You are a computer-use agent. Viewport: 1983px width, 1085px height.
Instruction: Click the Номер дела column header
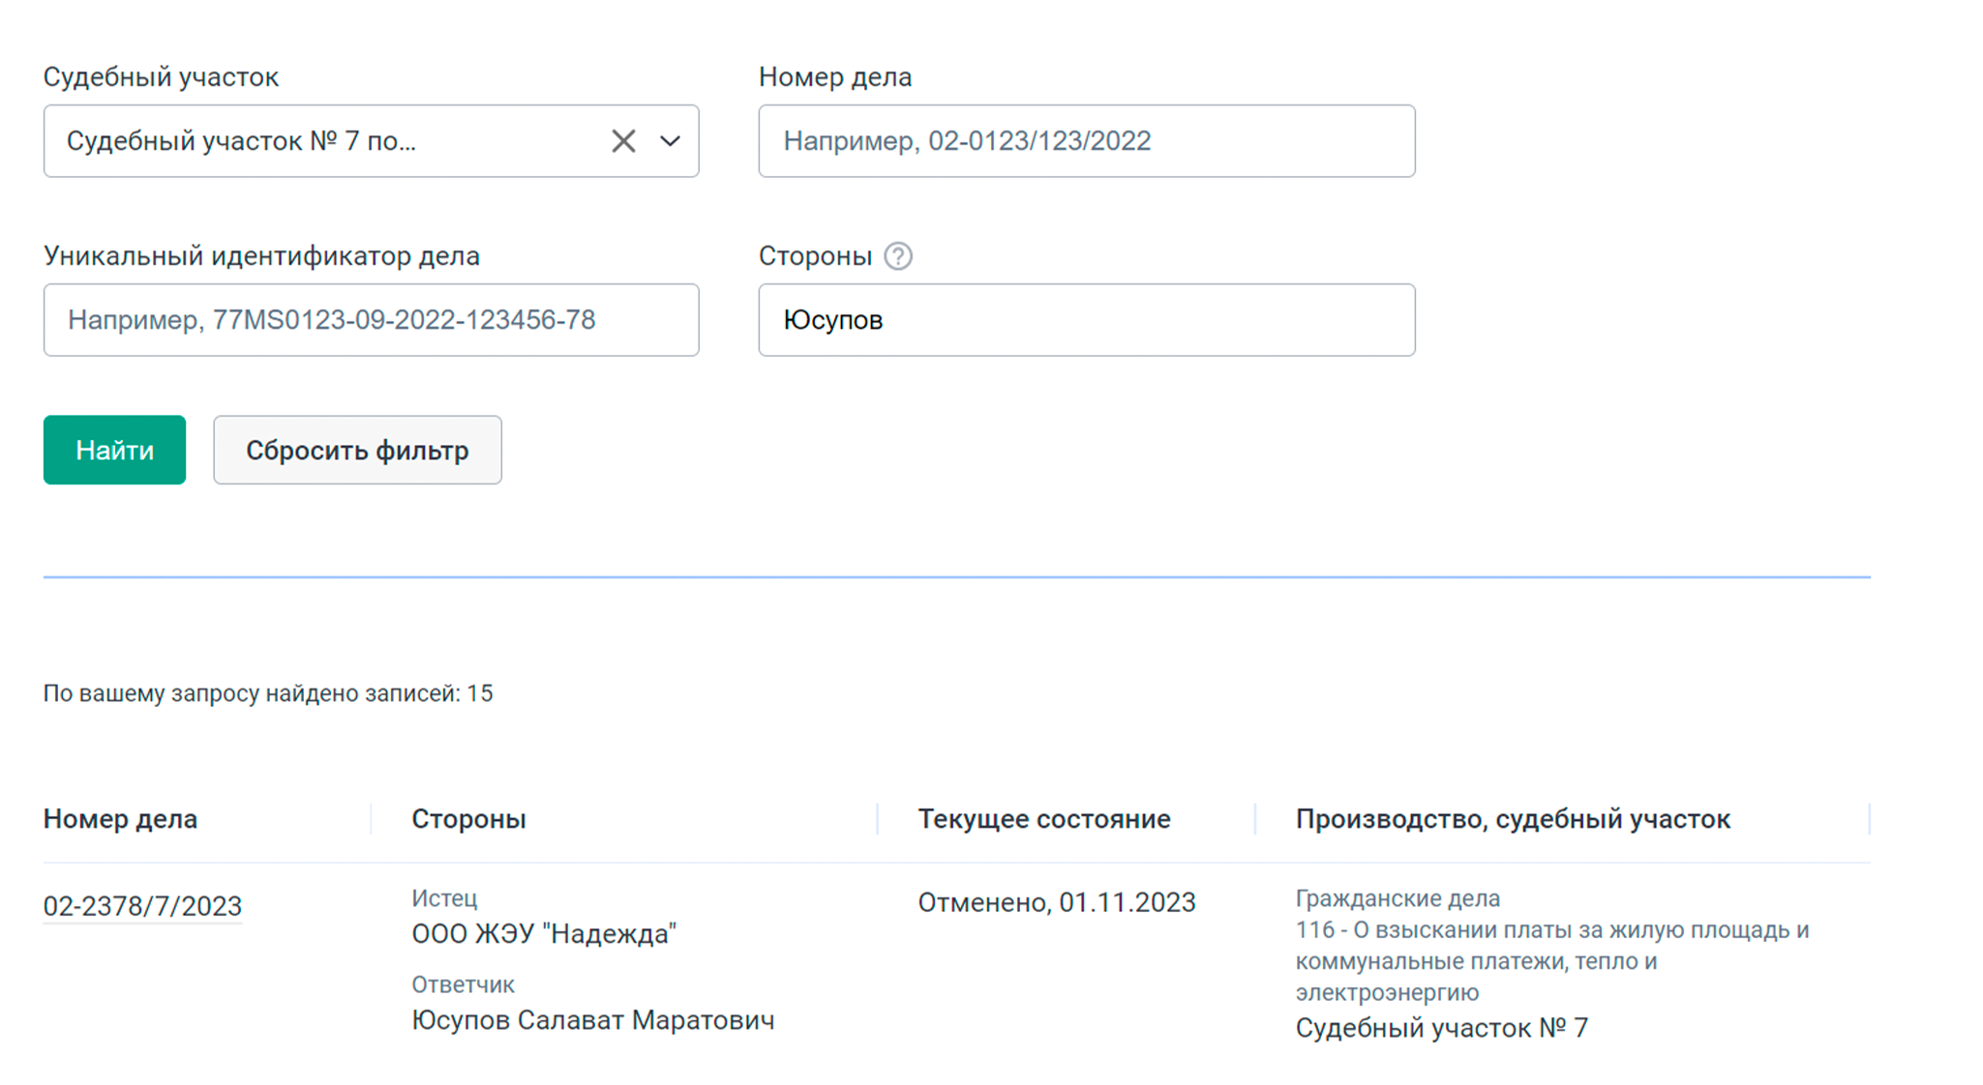pyautogui.click(x=120, y=819)
